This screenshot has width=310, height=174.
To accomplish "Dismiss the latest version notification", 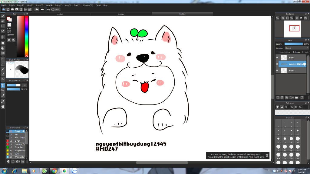I will pos(267,156).
